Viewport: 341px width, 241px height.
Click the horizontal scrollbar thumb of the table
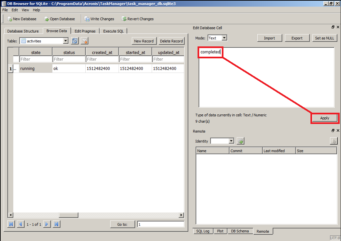pos(68,215)
